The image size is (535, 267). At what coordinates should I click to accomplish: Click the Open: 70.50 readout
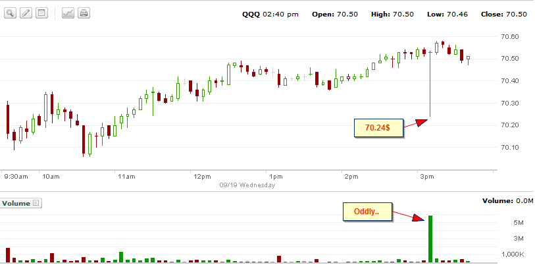tap(335, 15)
